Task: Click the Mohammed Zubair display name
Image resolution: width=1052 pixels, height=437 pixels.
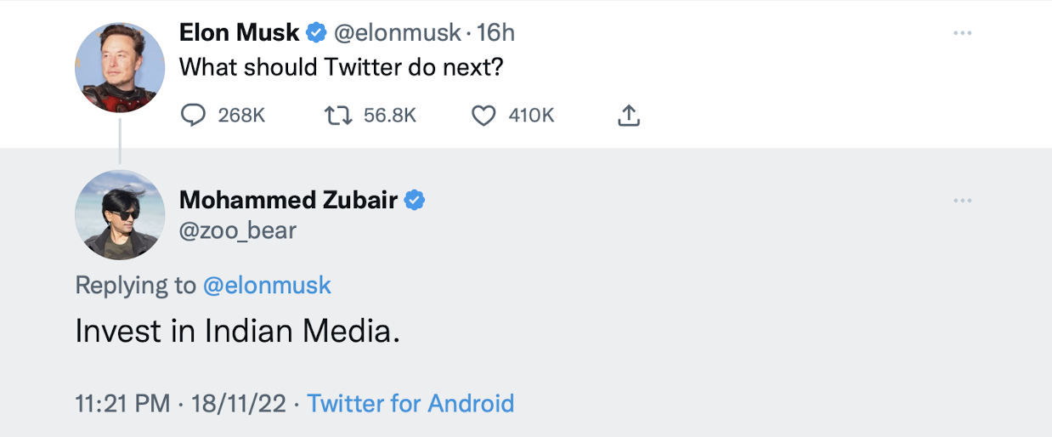Action: click(x=289, y=201)
